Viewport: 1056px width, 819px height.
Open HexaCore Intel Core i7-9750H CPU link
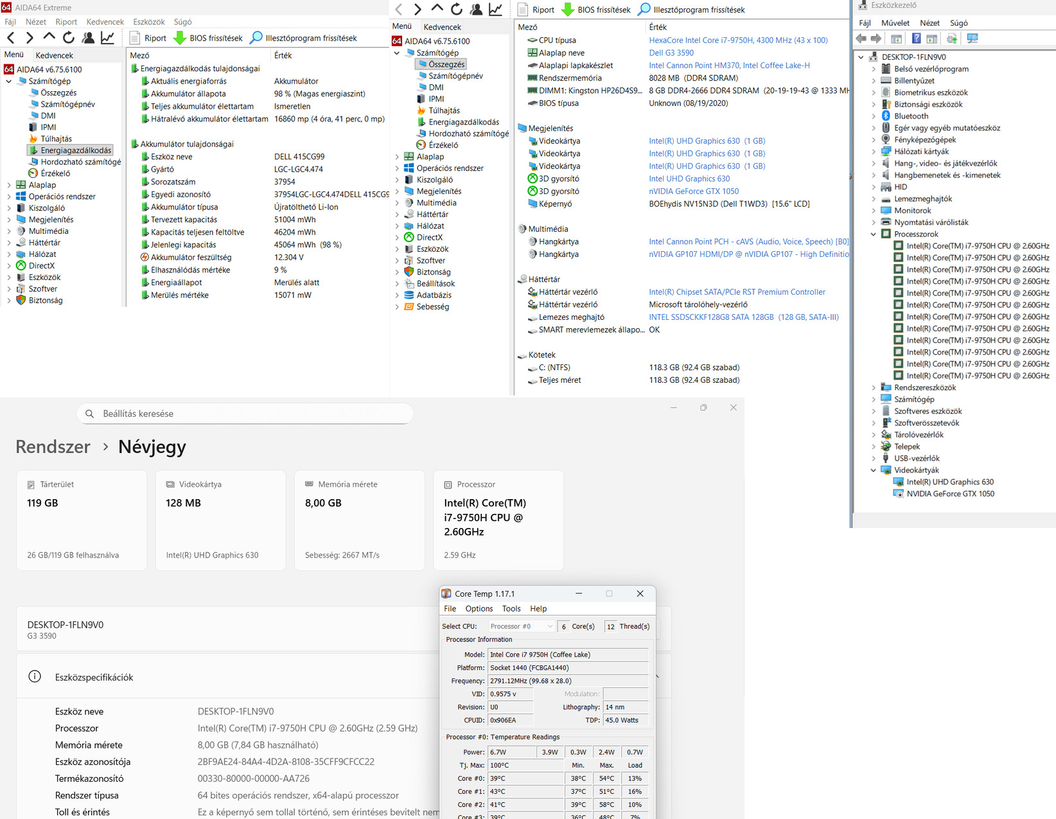point(738,40)
